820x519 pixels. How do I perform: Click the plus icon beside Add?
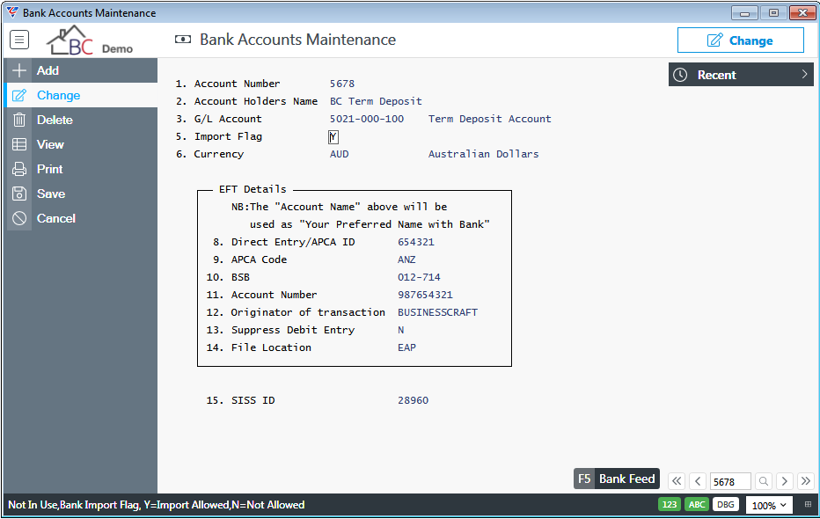(x=19, y=70)
